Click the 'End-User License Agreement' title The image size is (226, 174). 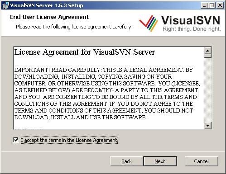coord(49,17)
